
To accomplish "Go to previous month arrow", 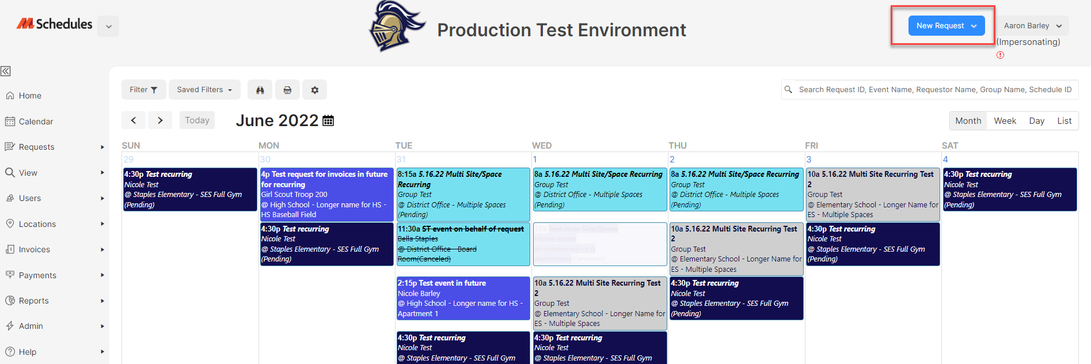I will tap(134, 120).
